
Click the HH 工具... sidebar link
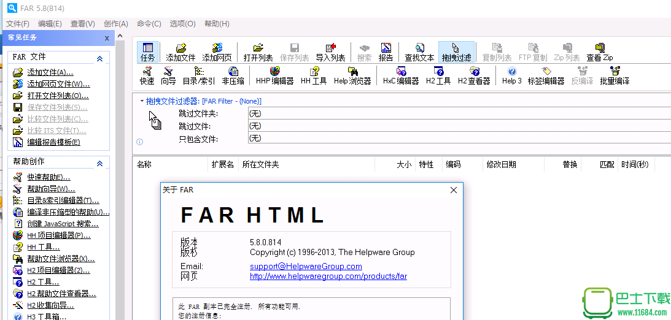(x=43, y=247)
